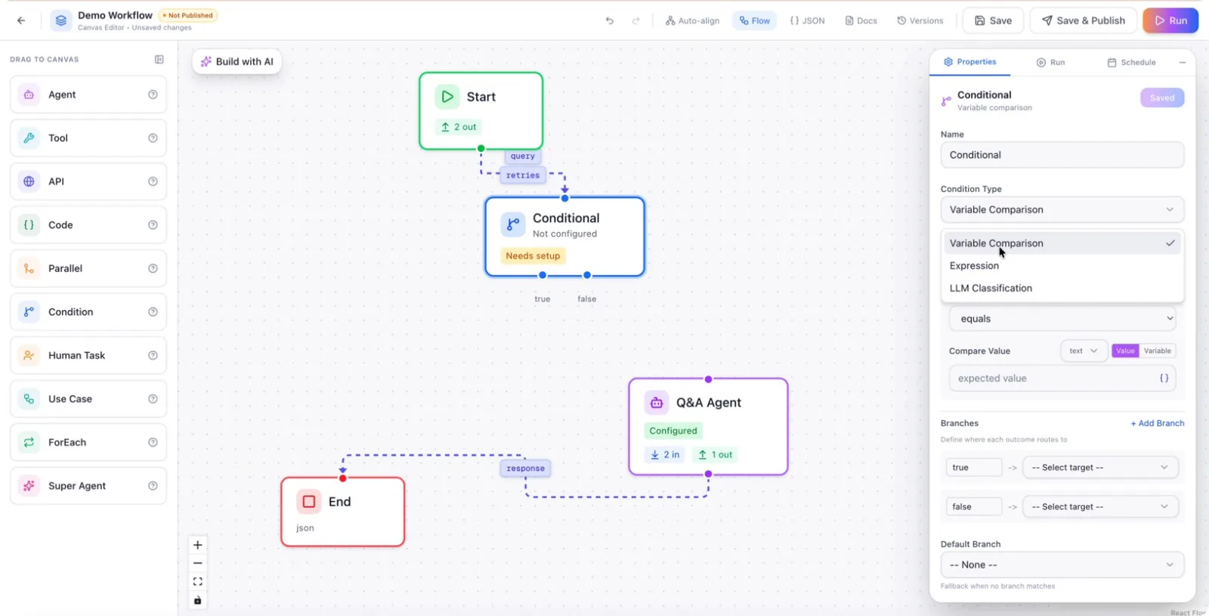Collapse the Drag to Canvas sidebar icon
This screenshot has width=1209, height=616.
[x=159, y=59]
